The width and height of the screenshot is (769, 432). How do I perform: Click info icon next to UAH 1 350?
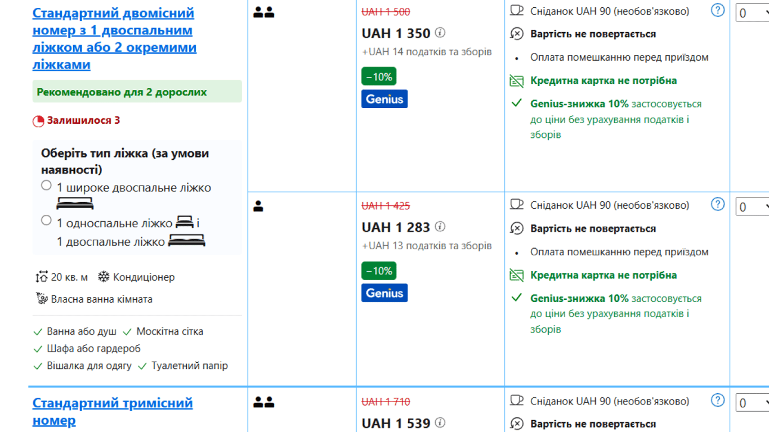[x=440, y=33]
